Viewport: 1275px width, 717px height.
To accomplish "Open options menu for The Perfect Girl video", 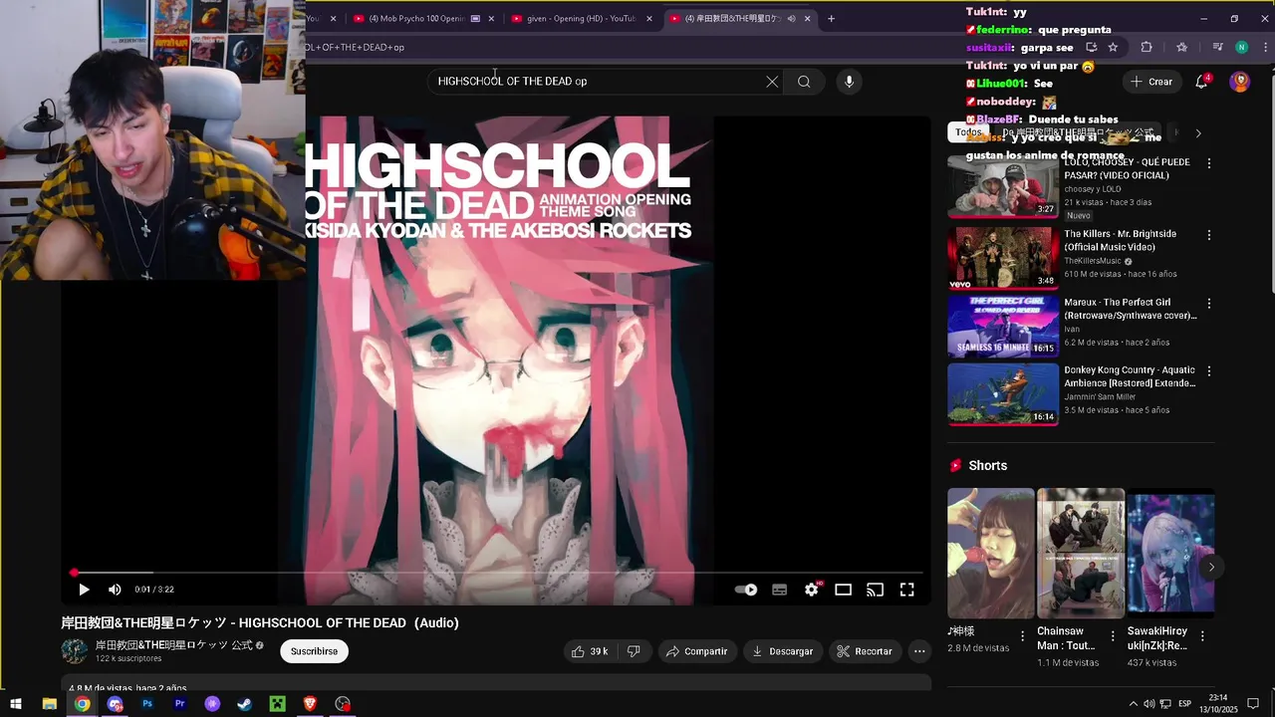I will coord(1209,303).
